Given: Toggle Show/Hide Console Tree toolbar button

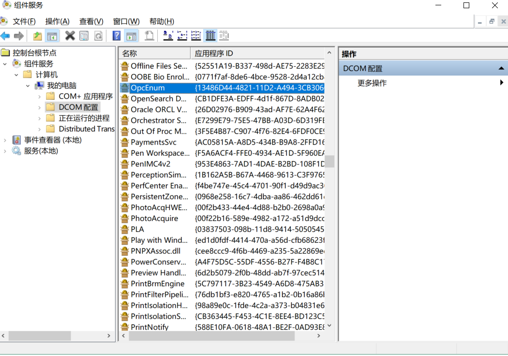Looking at the screenshot, I should click(52, 36).
